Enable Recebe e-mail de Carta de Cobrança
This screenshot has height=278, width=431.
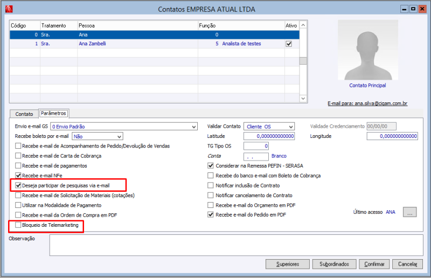point(18,156)
